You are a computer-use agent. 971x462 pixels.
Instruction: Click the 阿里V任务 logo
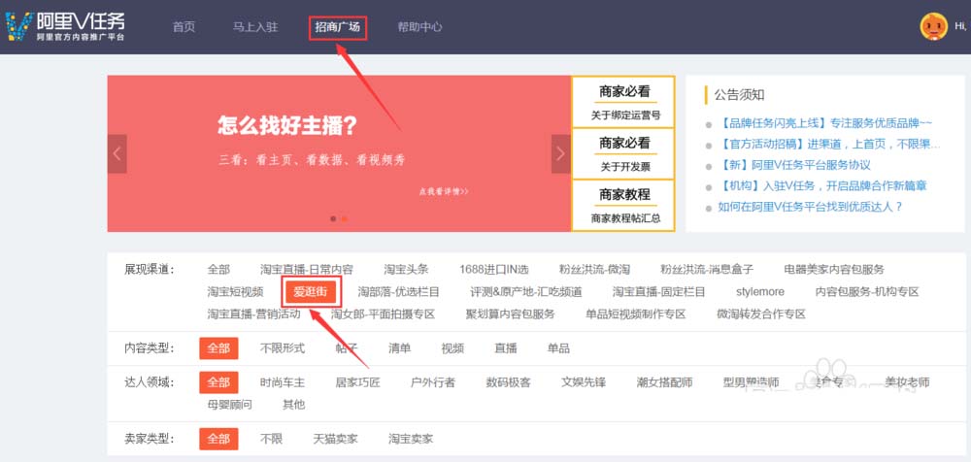(65, 26)
